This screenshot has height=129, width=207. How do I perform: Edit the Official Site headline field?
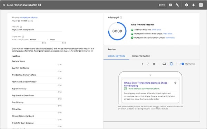click(x=37, y=109)
